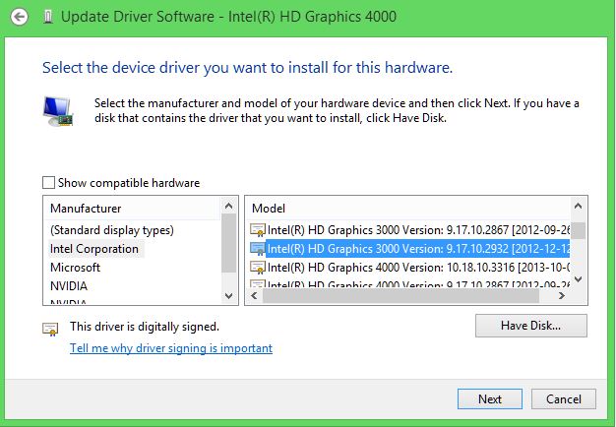
Task: Select Microsoft manufacturer
Action: [75, 268]
